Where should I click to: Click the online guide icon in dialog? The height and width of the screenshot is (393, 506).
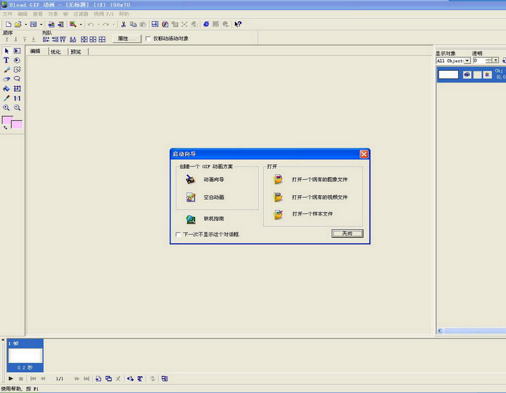click(191, 219)
